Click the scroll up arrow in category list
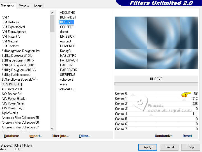 52,13
